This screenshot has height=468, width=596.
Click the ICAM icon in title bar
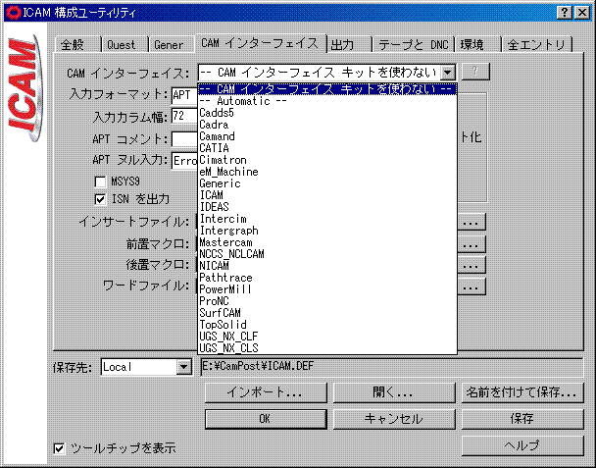14,13
